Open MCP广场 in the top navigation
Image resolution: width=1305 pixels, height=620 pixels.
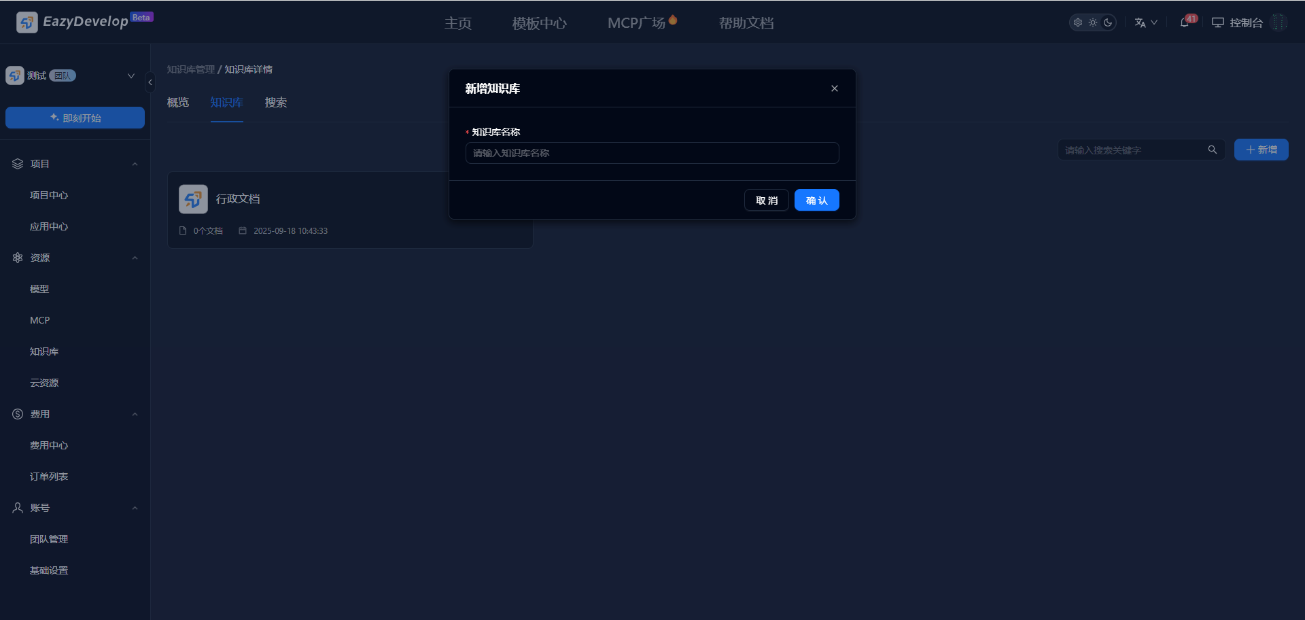click(637, 23)
